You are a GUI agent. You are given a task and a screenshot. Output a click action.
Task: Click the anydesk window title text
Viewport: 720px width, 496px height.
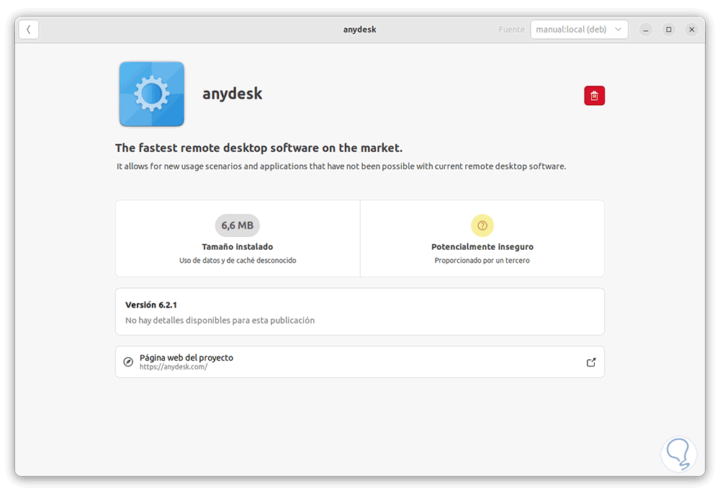(359, 30)
